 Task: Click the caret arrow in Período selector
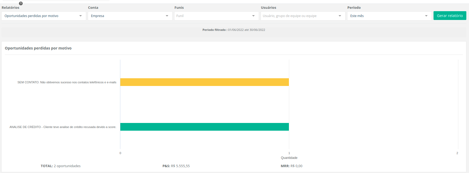click(426, 16)
